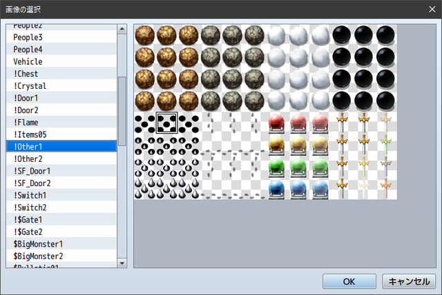This screenshot has width=442, height=295.
Task: Select the leftmost green orb on pedestal
Action: coord(276,167)
